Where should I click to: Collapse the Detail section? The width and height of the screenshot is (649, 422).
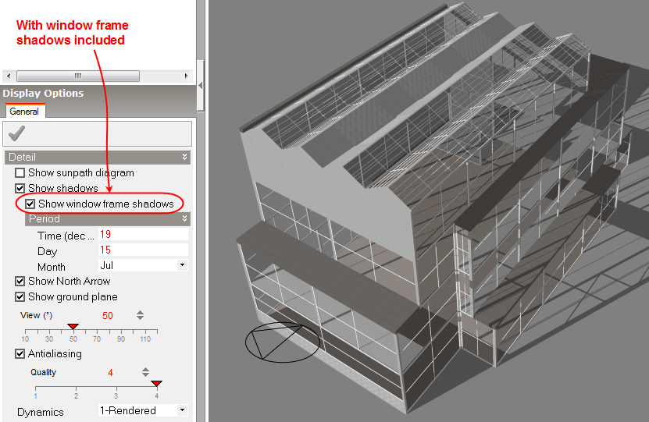click(x=184, y=157)
